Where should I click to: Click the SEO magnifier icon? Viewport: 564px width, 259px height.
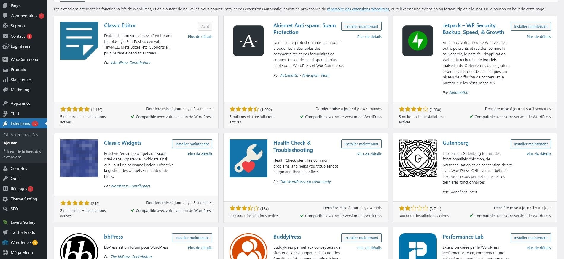(x=5, y=209)
